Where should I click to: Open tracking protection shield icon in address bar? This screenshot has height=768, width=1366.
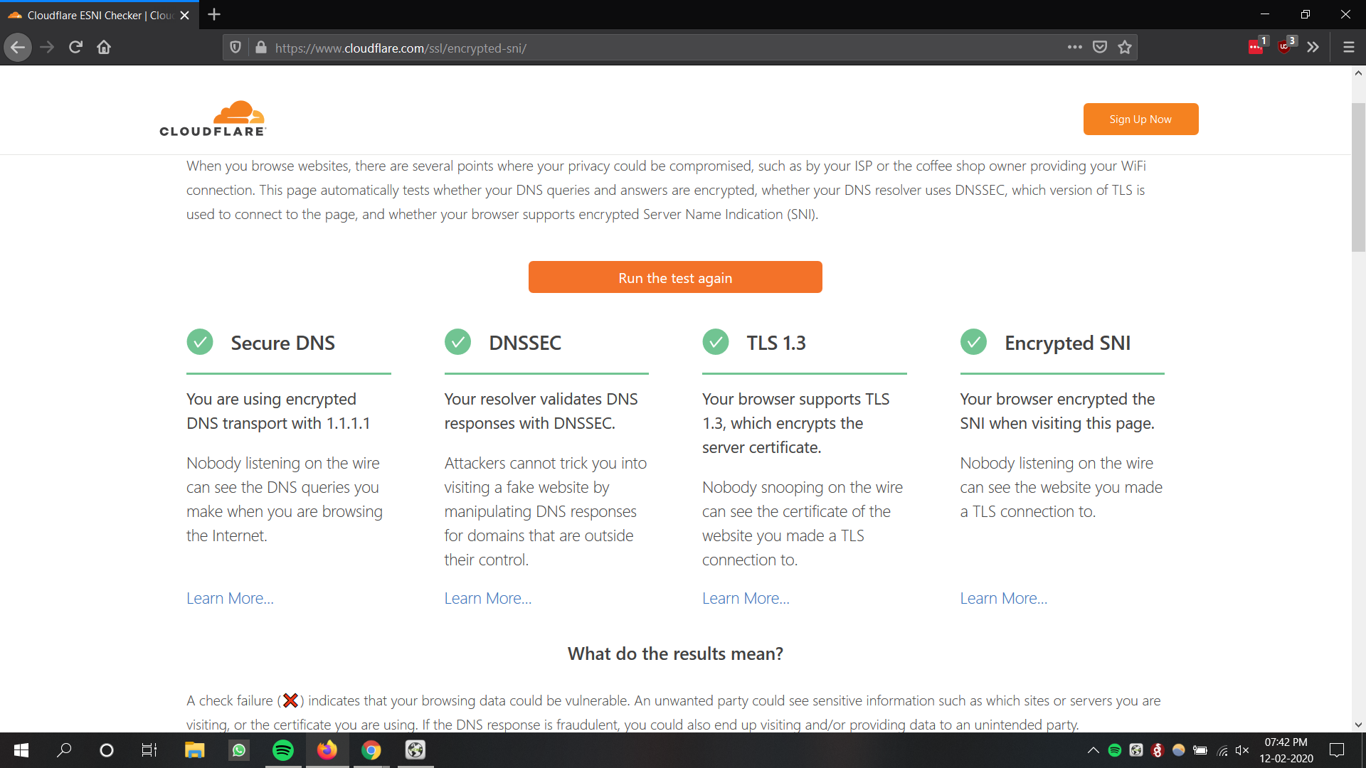point(235,48)
